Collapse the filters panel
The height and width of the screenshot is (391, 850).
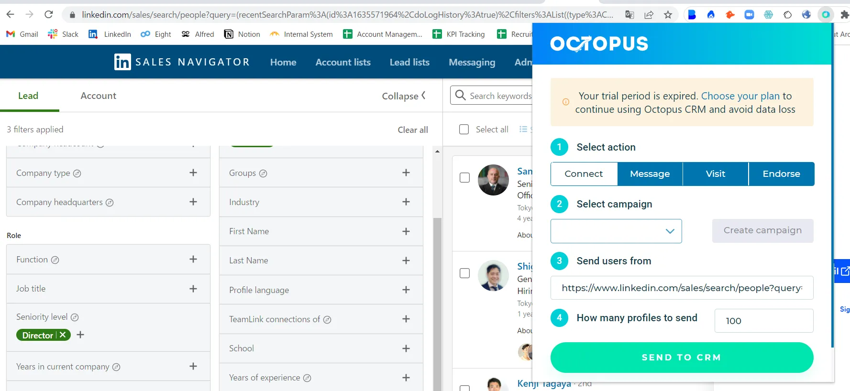click(404, 96)
